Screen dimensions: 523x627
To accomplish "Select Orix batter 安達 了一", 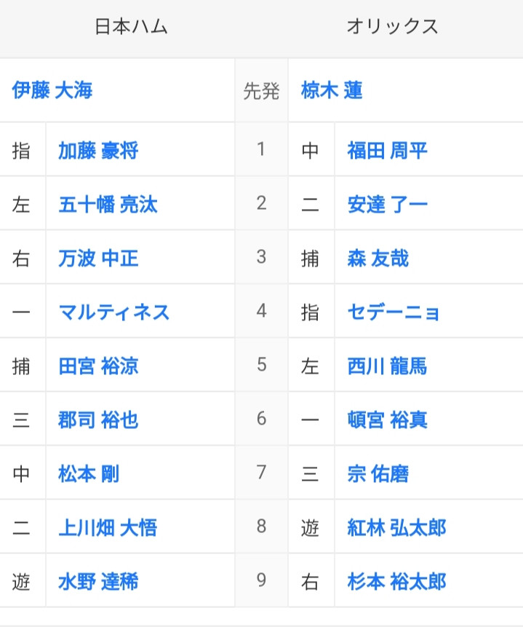I will pyautogui.click(x=387, y=205).
